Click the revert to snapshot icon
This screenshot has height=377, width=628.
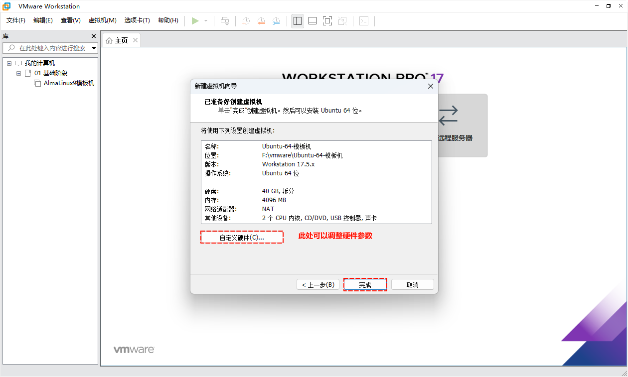[261, 21]
